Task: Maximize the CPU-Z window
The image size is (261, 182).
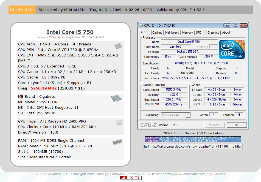Action: pos(235,26)
